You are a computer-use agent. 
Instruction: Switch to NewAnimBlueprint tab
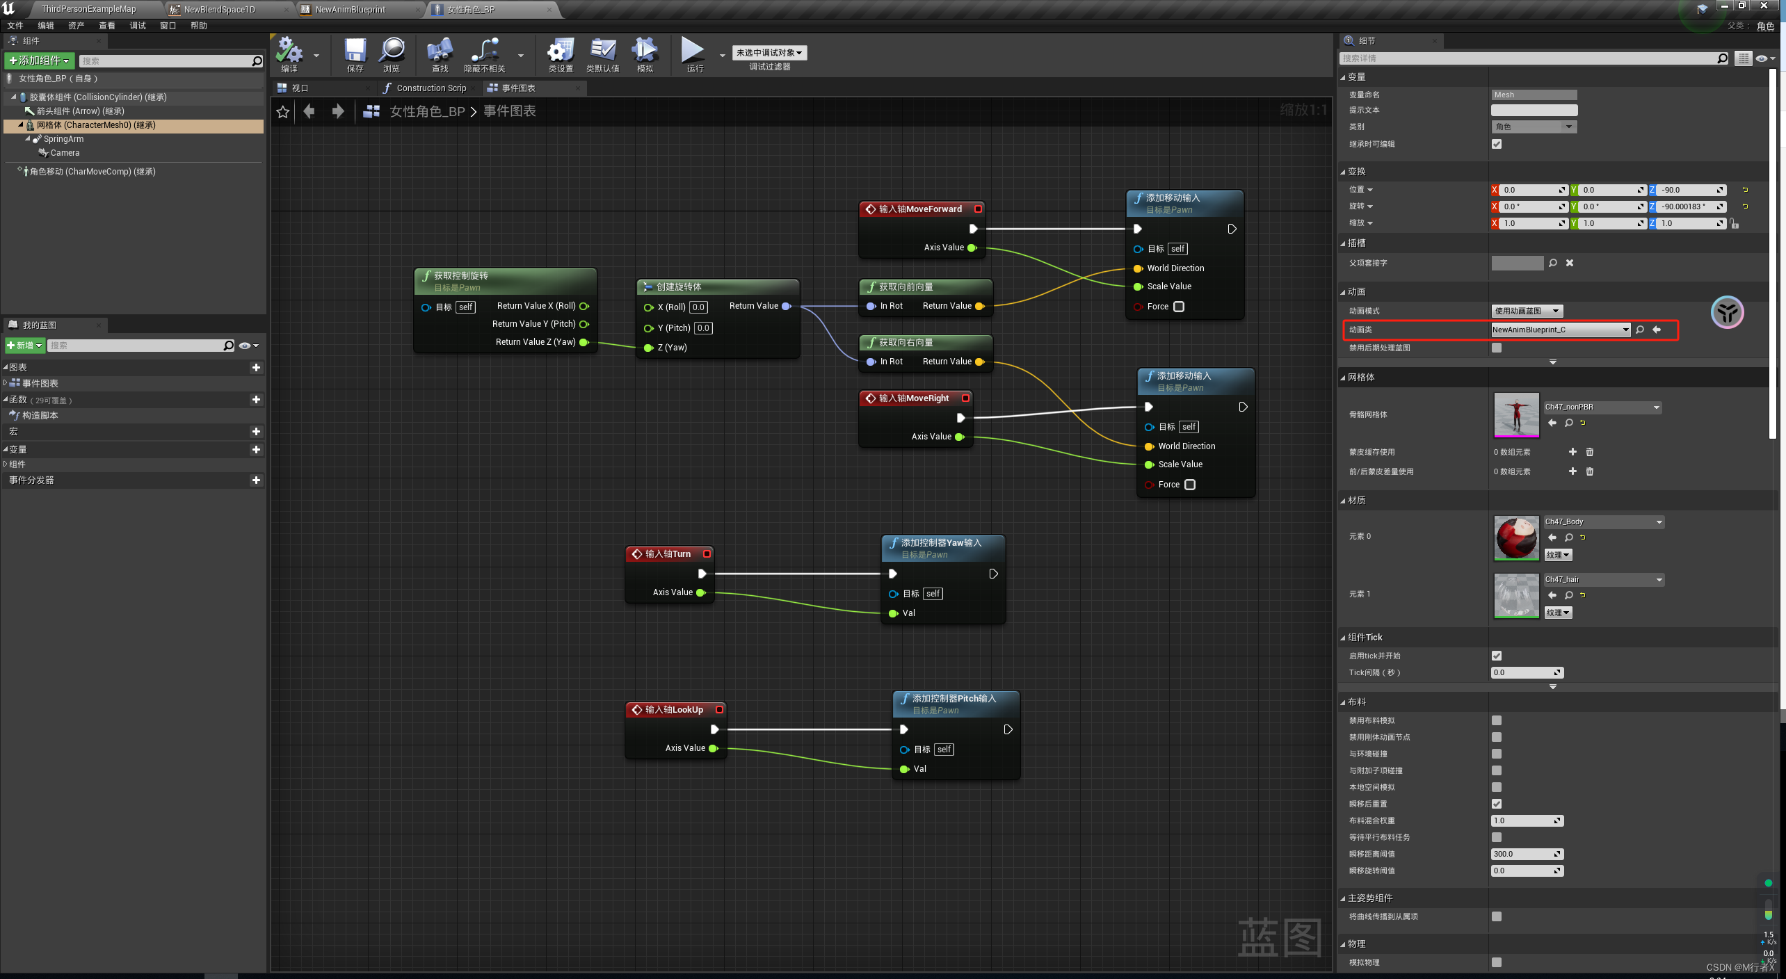350,10
